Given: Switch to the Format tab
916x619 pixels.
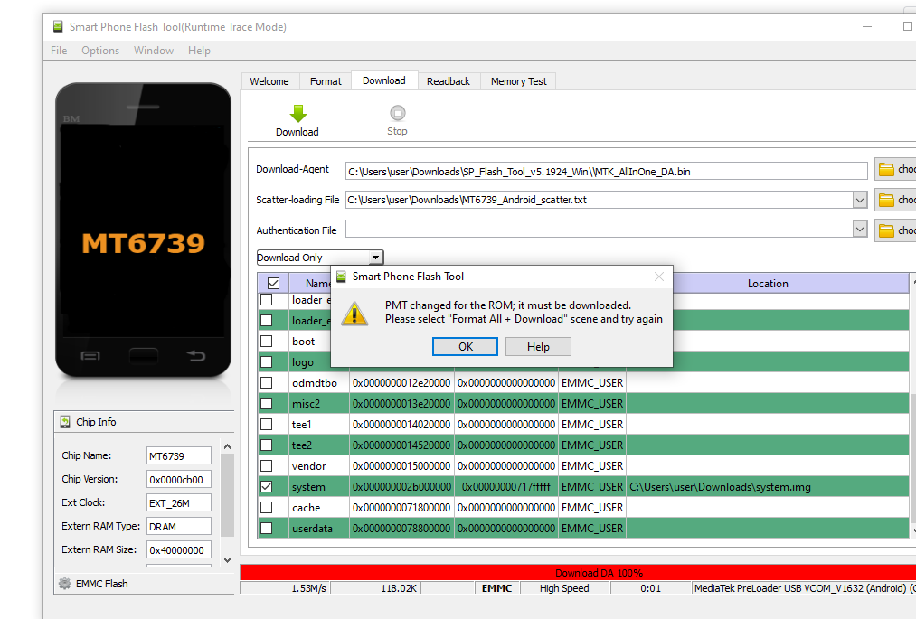Looking at the screenshot, I should pos(326,81).
